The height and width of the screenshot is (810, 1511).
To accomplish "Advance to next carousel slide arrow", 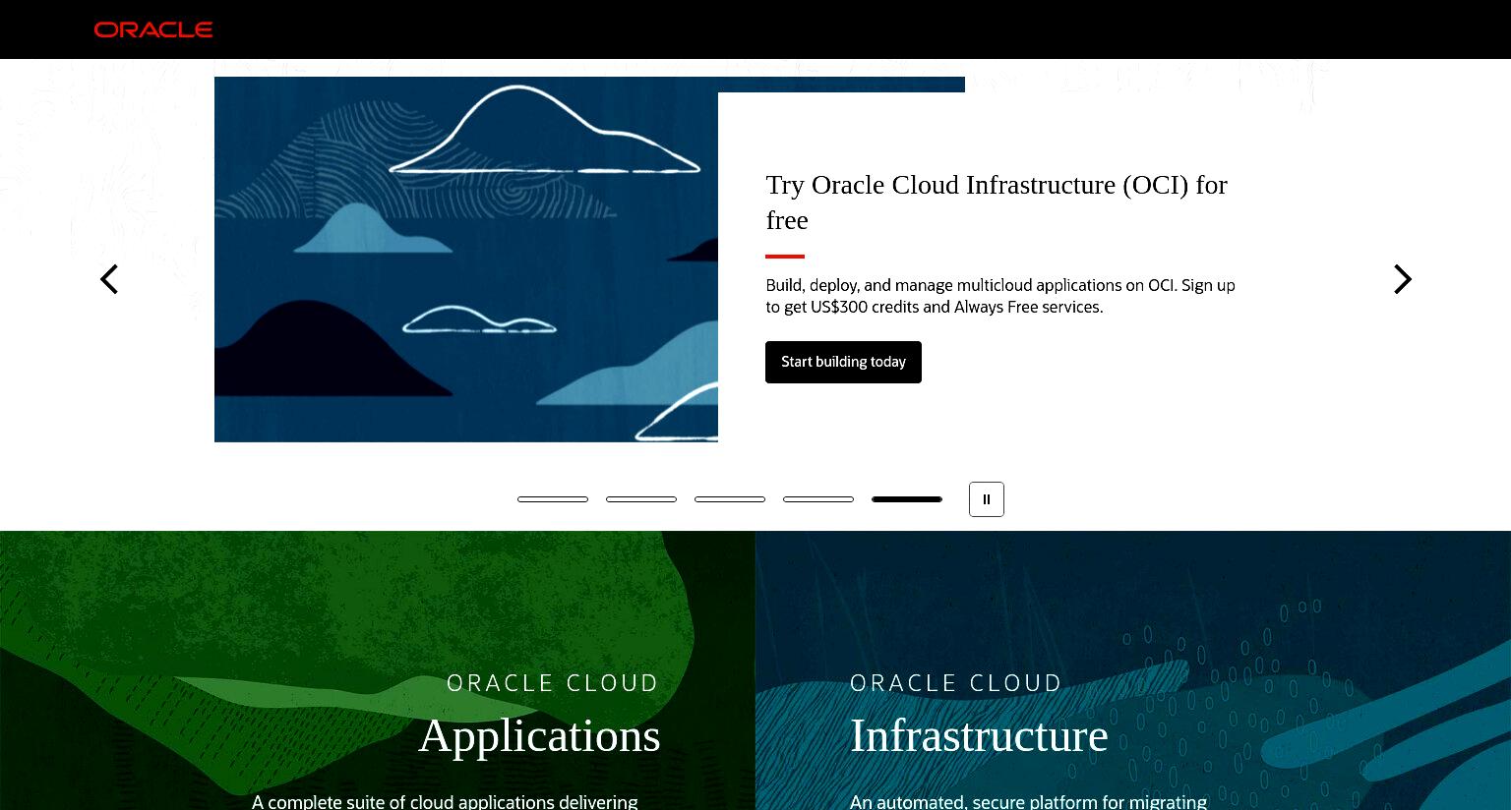I will tap(1403, 279).
